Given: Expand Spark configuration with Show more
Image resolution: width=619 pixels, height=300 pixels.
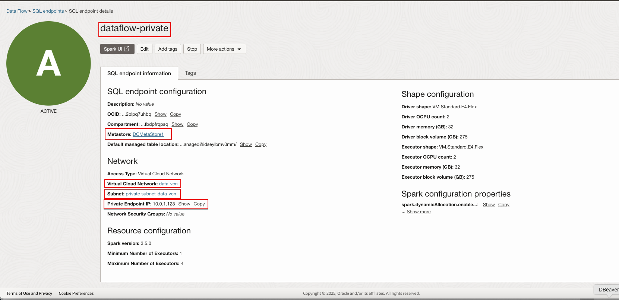Looking at the screenshot, I should point(419,212).
